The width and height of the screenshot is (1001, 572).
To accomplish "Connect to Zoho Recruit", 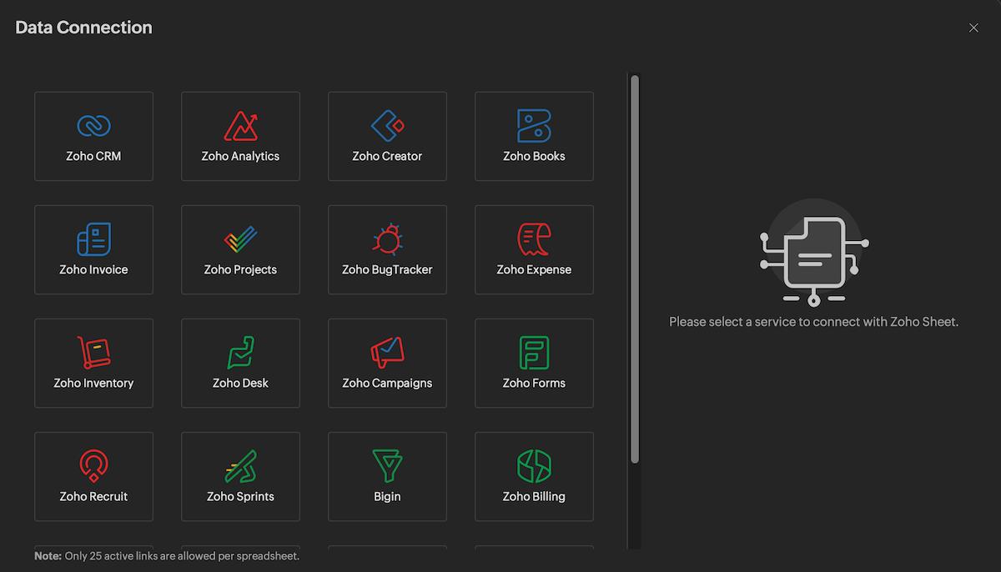I will (x=93, y=476).
